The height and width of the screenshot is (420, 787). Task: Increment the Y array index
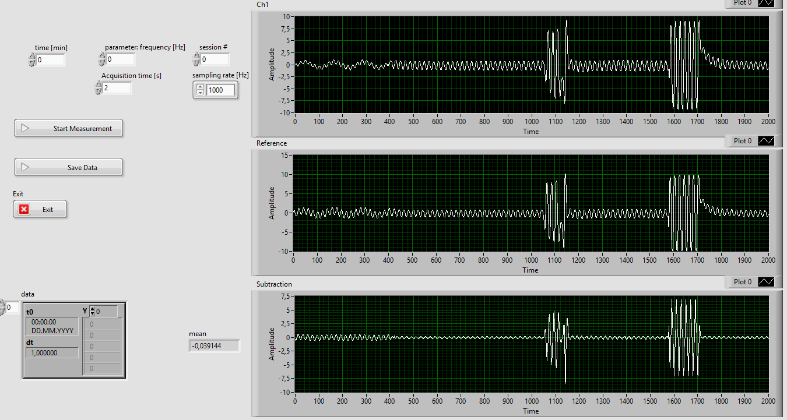point(92,309)
